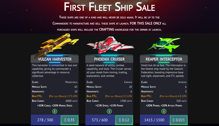Click the 278 / 300 stock counter
The width and height of the screenshot is (219, 126).
coord(45,120)
